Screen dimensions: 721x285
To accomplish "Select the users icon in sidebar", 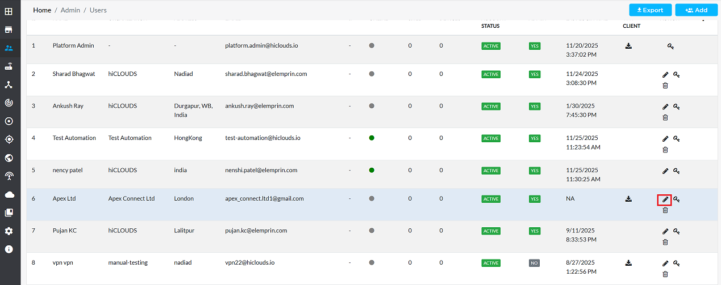I will (x=9, y=48).
